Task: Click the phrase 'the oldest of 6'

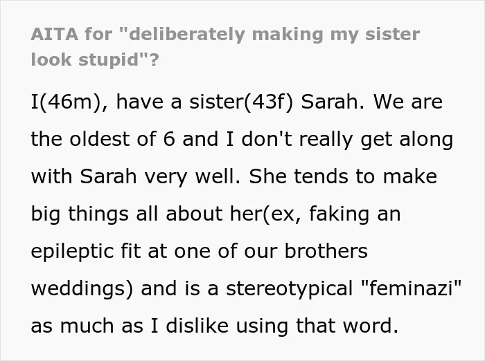Action: coord(103,139)
